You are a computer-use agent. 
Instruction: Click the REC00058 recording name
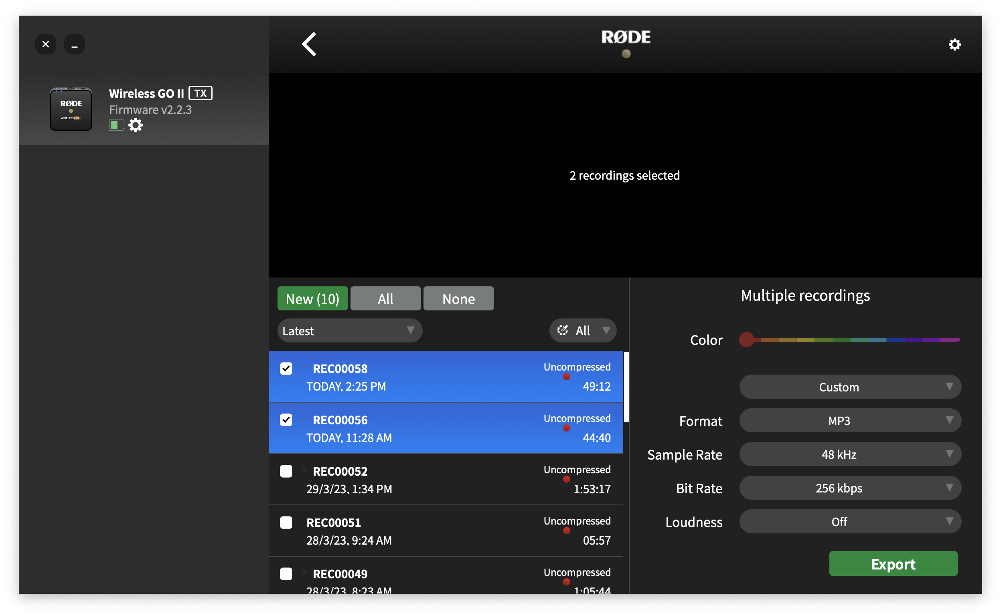point(340,369)
